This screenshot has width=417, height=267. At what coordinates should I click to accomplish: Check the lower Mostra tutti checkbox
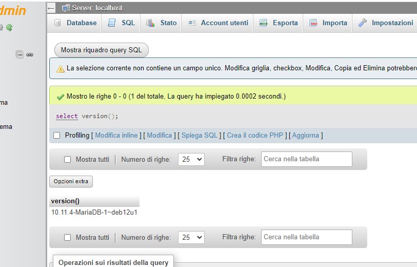[x=67, y=238]
